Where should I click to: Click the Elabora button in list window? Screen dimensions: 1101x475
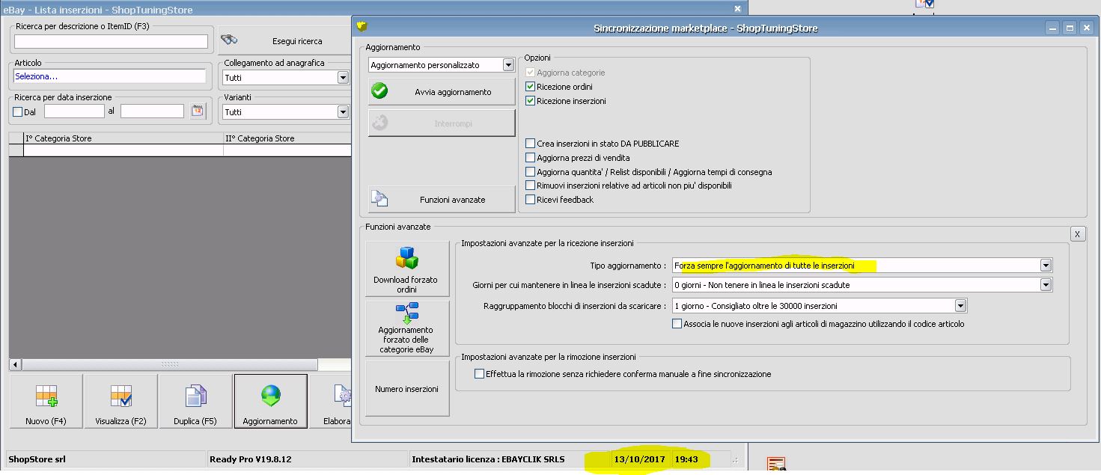pyautogui.click(x=330, y=402)
